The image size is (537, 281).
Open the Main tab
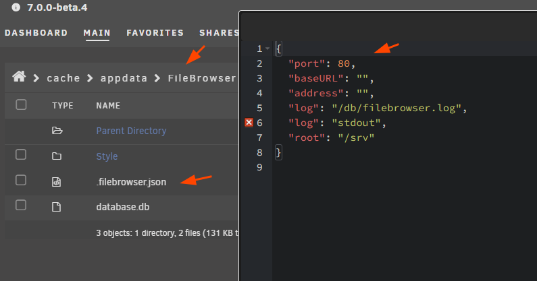[x=97, y=33]
